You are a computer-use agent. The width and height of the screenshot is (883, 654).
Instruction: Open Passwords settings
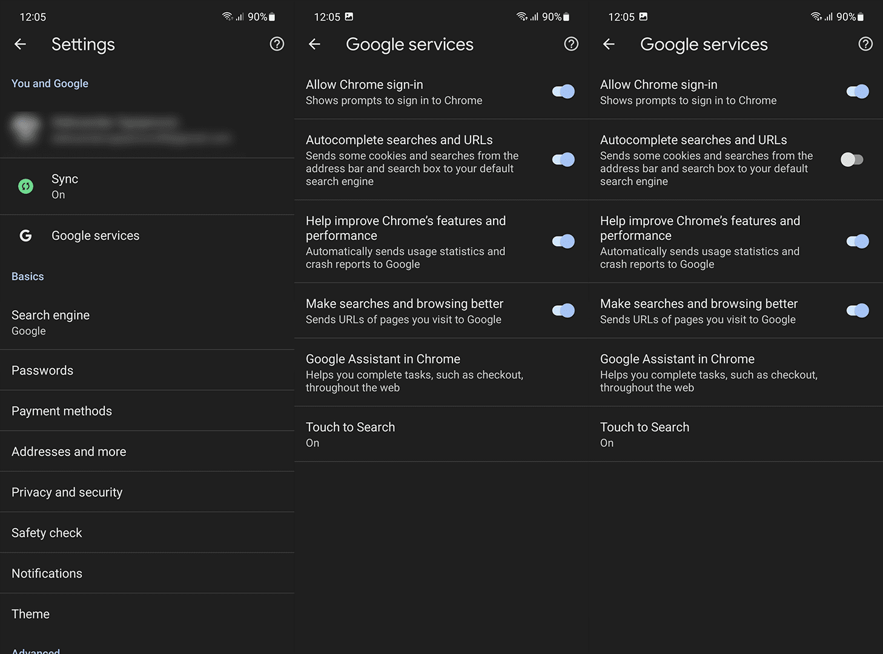tap(147, 370)
